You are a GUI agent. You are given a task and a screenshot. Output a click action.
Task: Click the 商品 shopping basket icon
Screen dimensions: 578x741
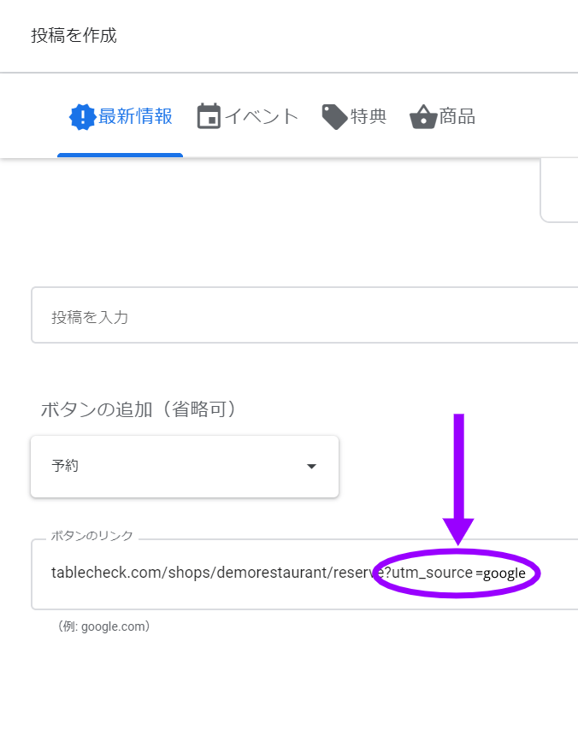[423, 117]
